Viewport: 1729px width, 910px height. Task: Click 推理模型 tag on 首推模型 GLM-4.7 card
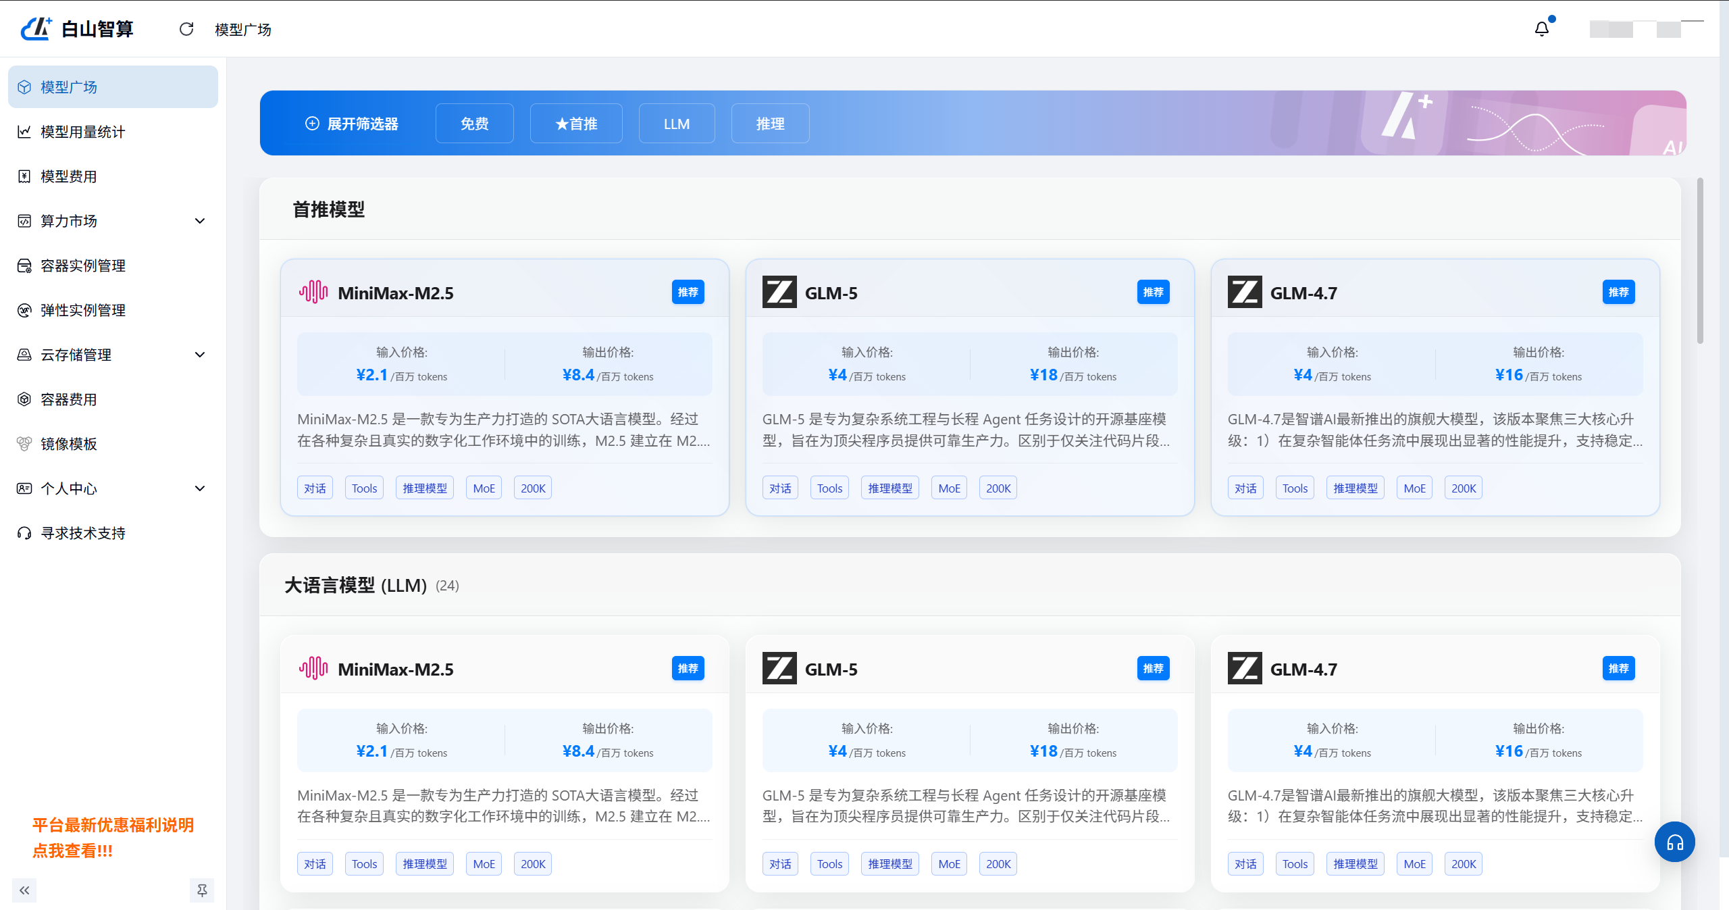1356,488
